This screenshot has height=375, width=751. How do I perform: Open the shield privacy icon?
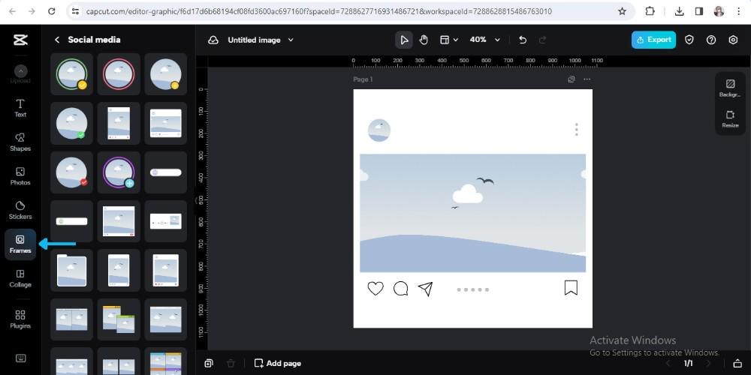click(x=689, y=40)
